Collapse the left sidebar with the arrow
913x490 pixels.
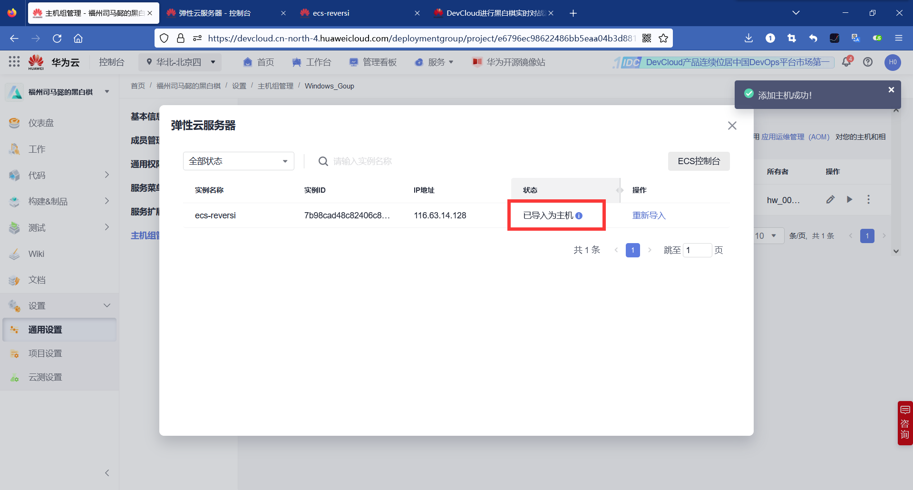tap(107, 473)
